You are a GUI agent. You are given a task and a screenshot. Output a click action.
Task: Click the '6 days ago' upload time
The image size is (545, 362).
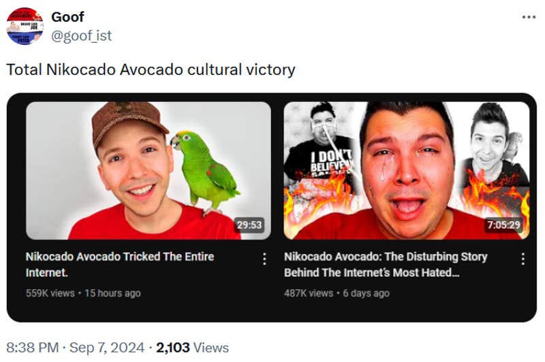click(x=366, y=293)
